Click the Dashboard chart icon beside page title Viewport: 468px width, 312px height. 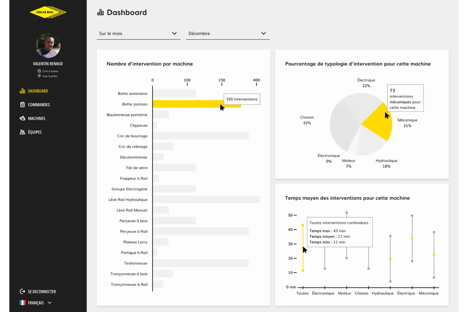100,12
